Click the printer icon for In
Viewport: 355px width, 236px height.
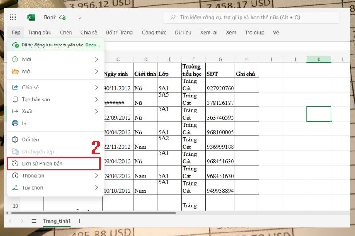(15, 123)
